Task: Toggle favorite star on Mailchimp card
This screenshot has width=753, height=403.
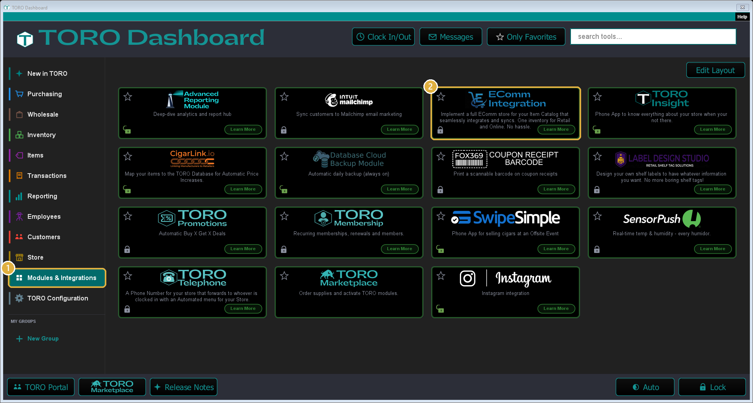Action: pyautogui.click(x=284, y=97)
